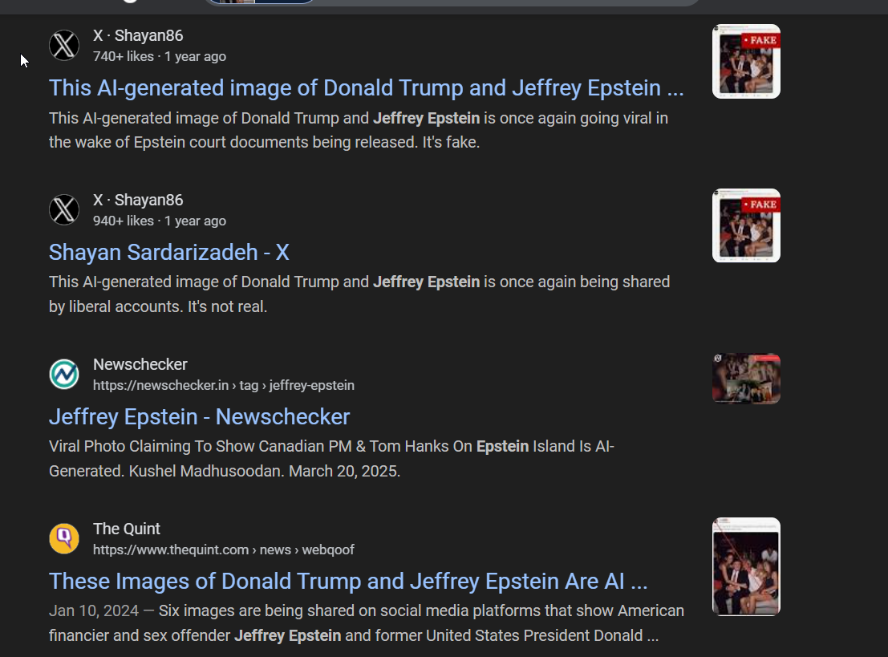The image size is (888, 657).
Task: Click The Quint article thumbnail image
Action: pos(746,566)
